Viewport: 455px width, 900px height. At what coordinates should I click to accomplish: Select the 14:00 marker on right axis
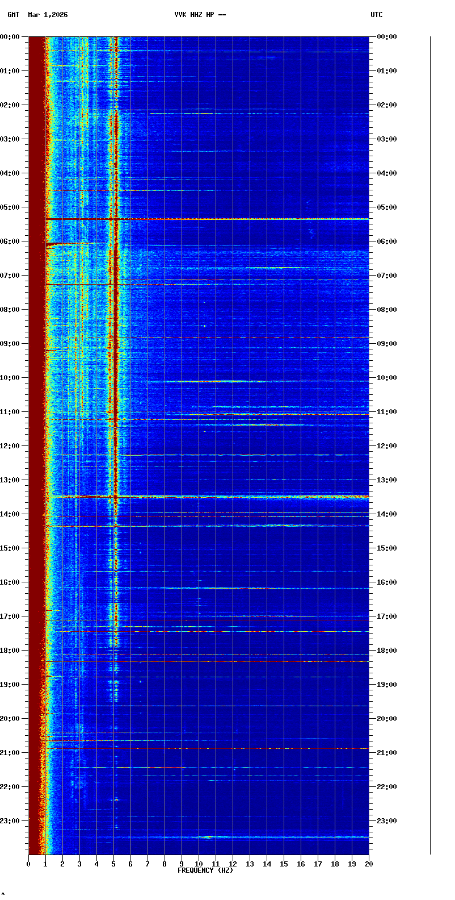coord(388,514)
